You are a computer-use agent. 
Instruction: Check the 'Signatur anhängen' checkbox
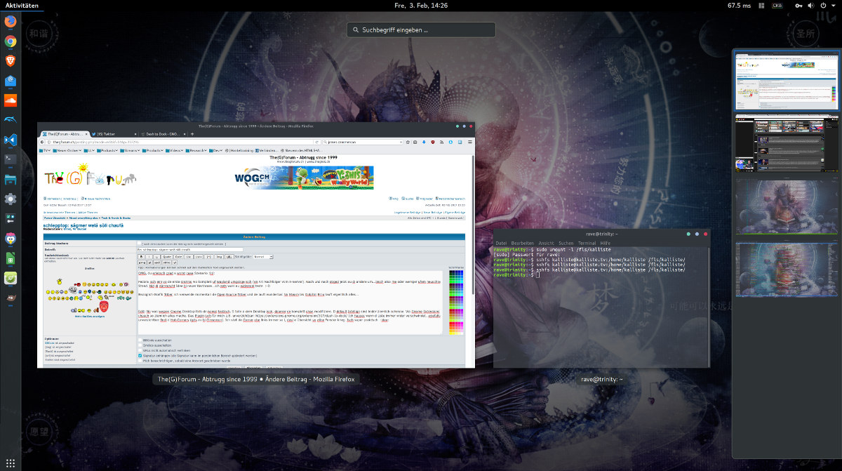[x=140, y=356]
